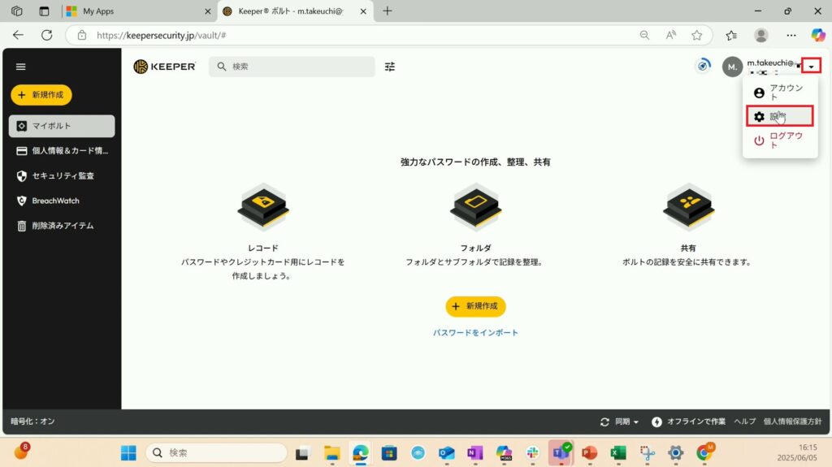The image size is (832, 467).
Task: Select マイボルト in the sidebar
Action: tap(62, 126)
